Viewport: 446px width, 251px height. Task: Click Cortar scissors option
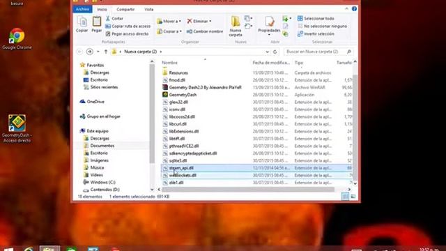pos(114,19)
